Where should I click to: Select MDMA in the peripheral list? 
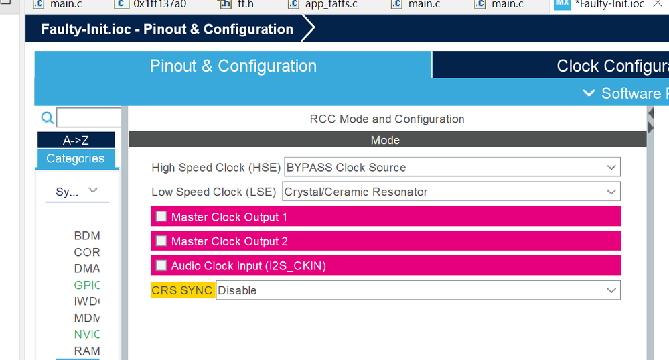(86, 318)
